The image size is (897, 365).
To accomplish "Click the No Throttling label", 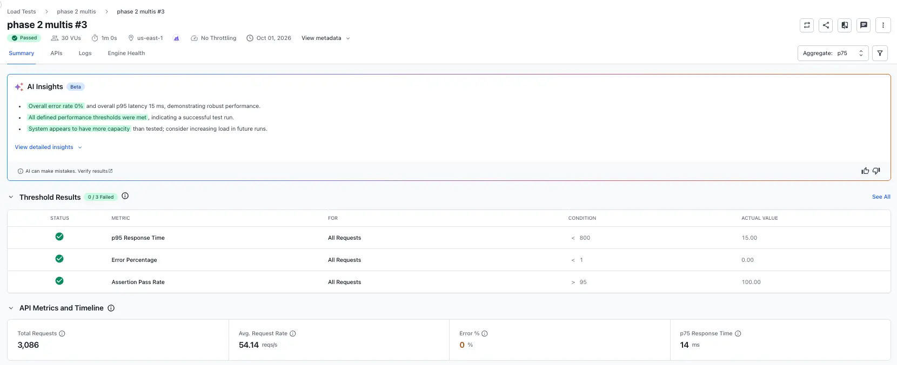I will 213,38.
